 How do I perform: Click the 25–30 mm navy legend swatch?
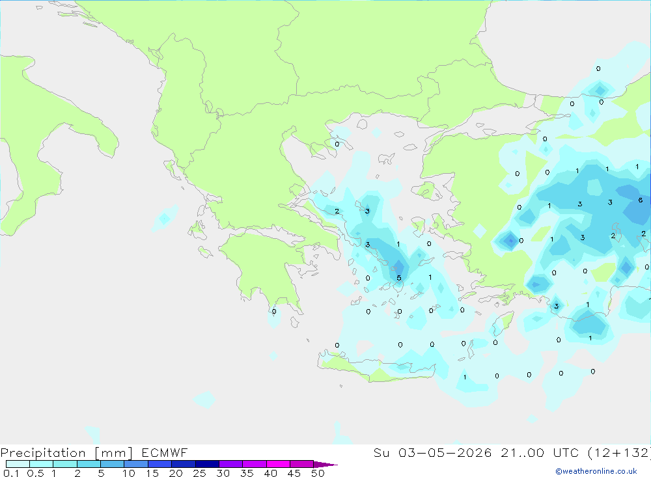(207, 464)
